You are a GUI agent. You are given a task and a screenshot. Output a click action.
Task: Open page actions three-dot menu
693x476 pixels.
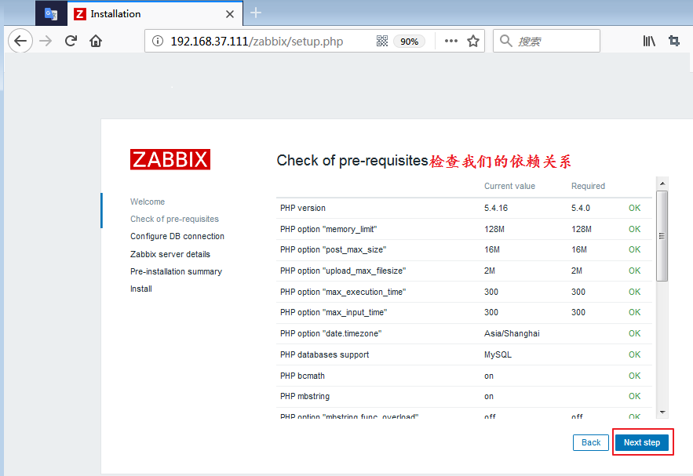(x=450, y=42)
